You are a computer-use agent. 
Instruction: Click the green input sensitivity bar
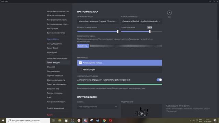coord(119,84)
